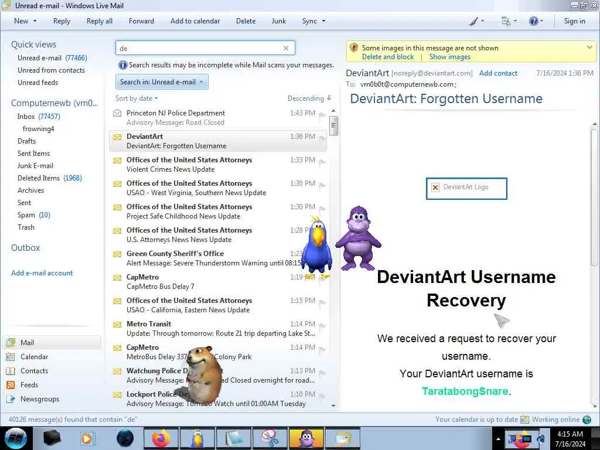Image resolution: width=600 pixels, height=450 pixels.
Task: Click Add to calendar
Action: tap(195, 21)
